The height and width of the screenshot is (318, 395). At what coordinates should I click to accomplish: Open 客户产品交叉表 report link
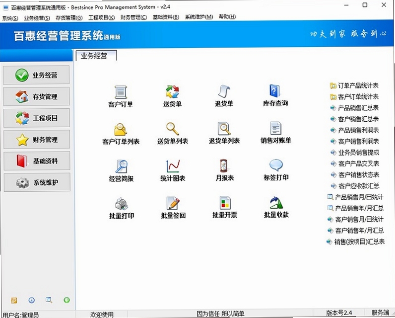(x=354, y=163)
